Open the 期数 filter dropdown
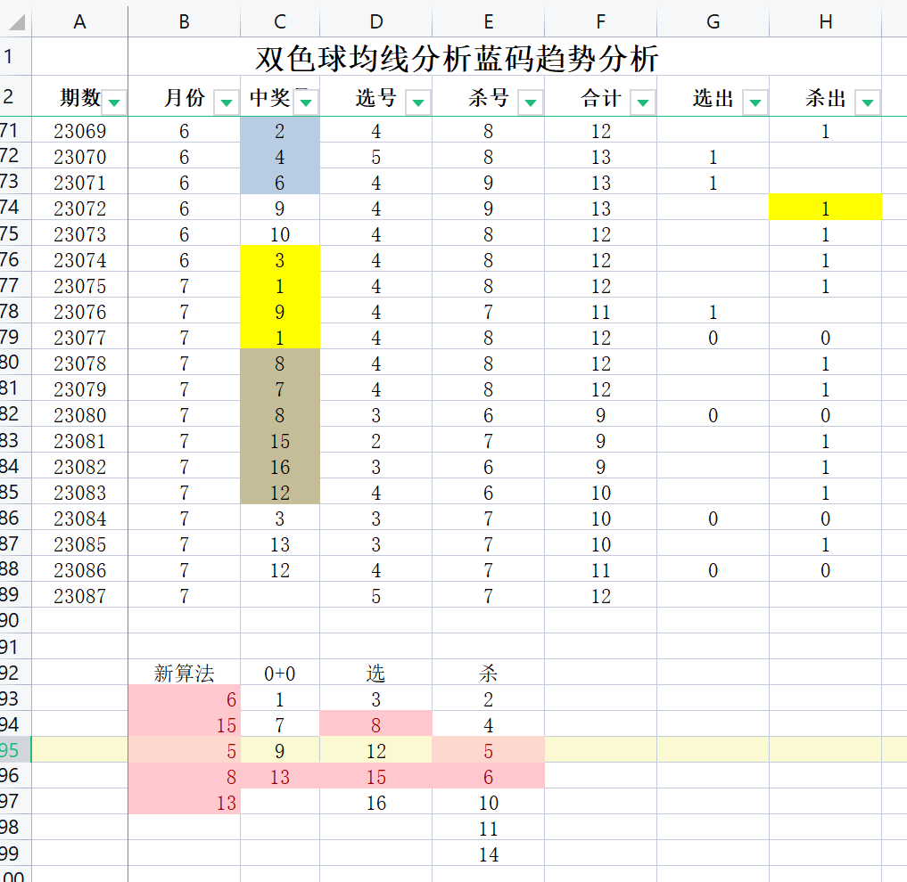 click(x=114, y=102)
